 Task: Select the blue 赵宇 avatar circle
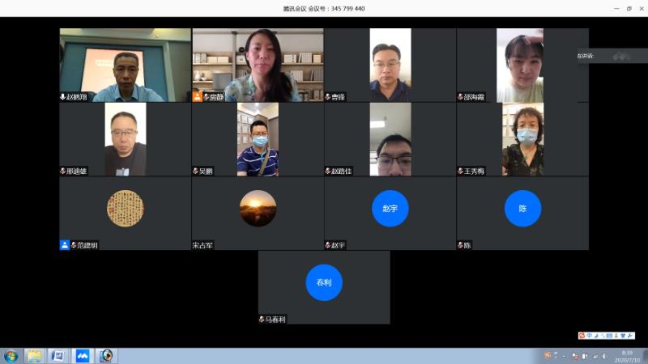(x=390, y=208)
